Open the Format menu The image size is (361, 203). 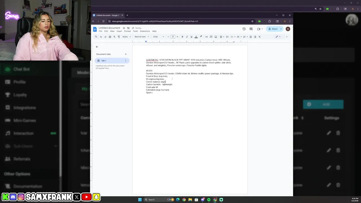point(127,31)
